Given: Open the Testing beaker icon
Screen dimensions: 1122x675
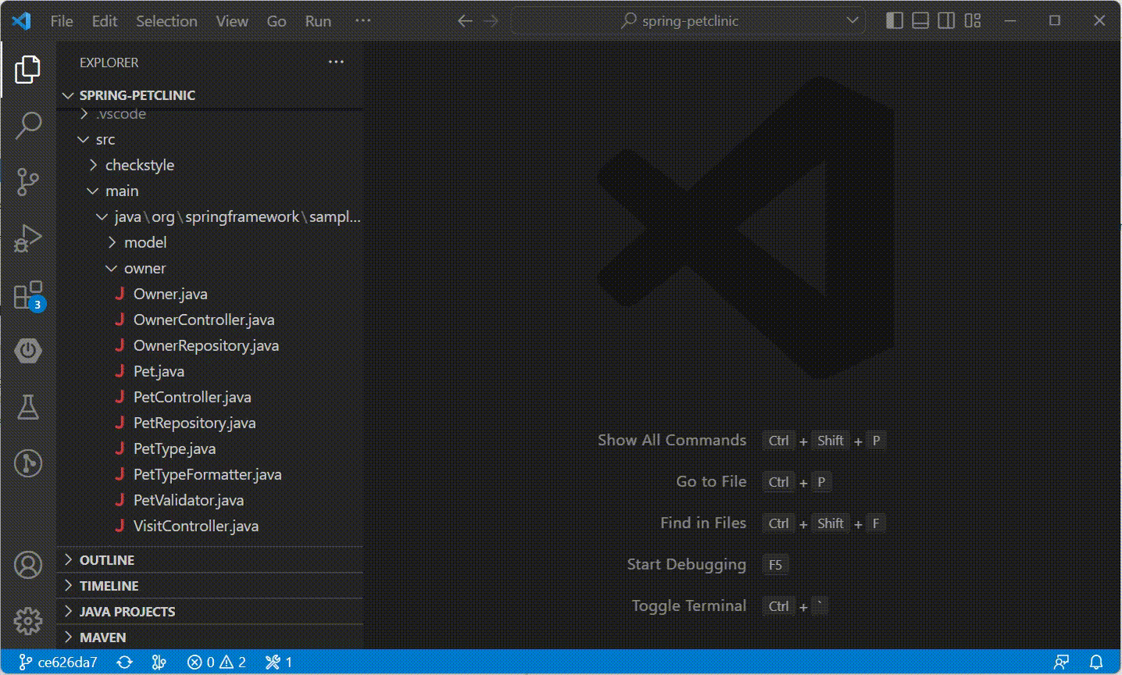Looking at the screenshot, I should 27,406.
